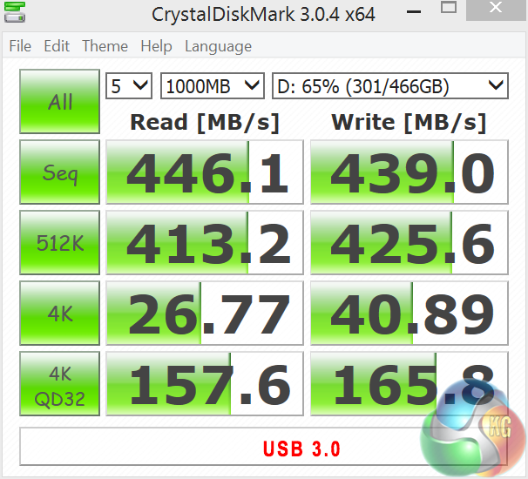This screenshot has height=479, width=528.
Task: Click the 4K write result 40.89
Action: pos(410,313)
